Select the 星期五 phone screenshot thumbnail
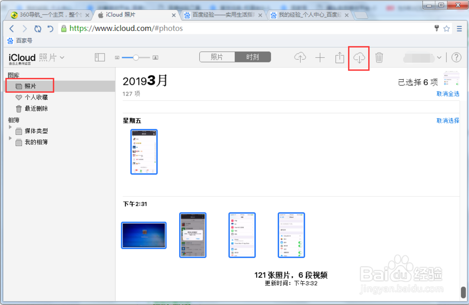This screenshot has width=469, height=305. pyautogui.click(x=144, y=152)
